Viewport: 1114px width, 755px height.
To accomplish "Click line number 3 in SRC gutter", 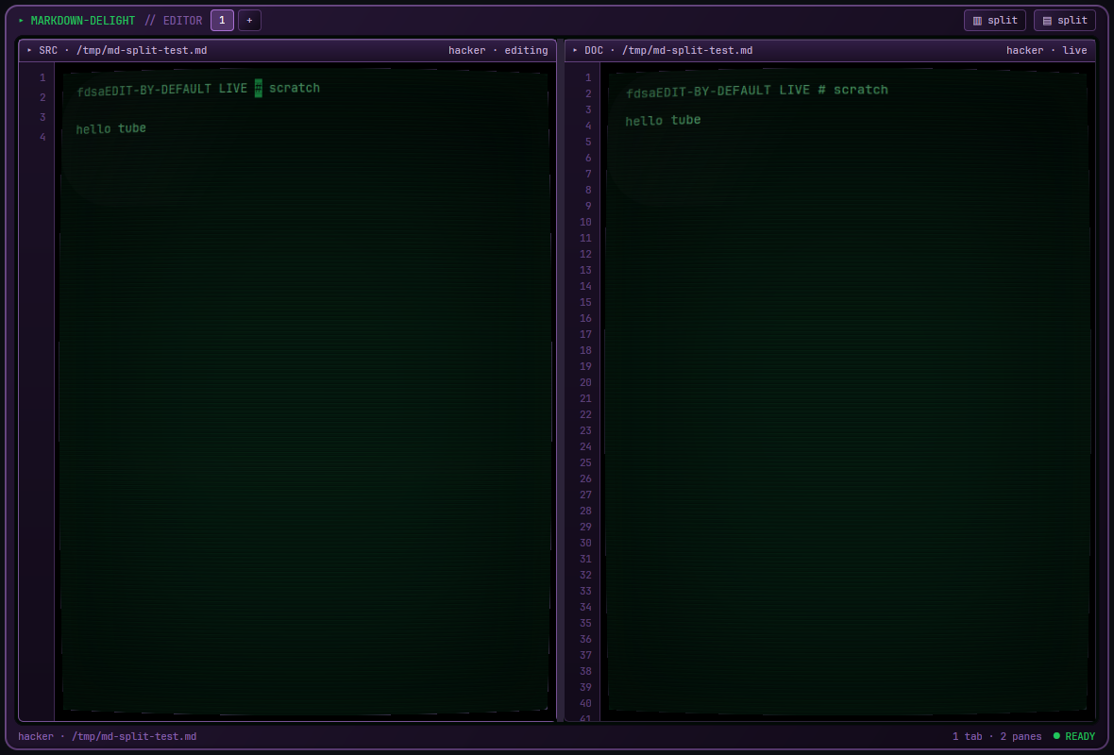I will click(42, 117).
